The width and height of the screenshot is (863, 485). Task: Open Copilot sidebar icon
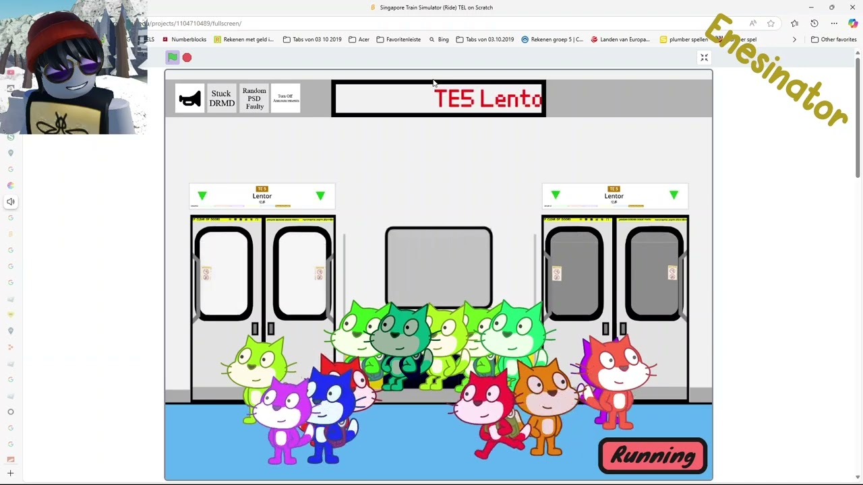(x=854, y=24)
